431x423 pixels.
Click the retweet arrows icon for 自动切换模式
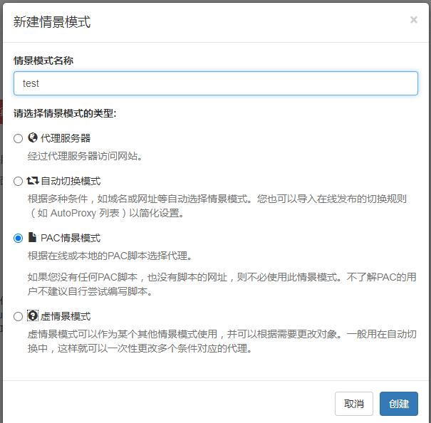point(33,181)
